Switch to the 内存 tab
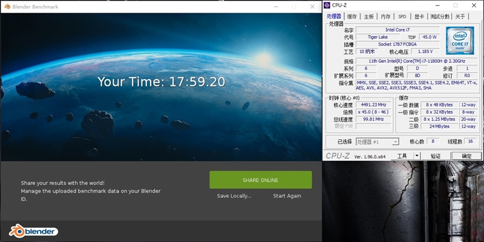Viewport: 484px width, 242px height. point(385,17)
